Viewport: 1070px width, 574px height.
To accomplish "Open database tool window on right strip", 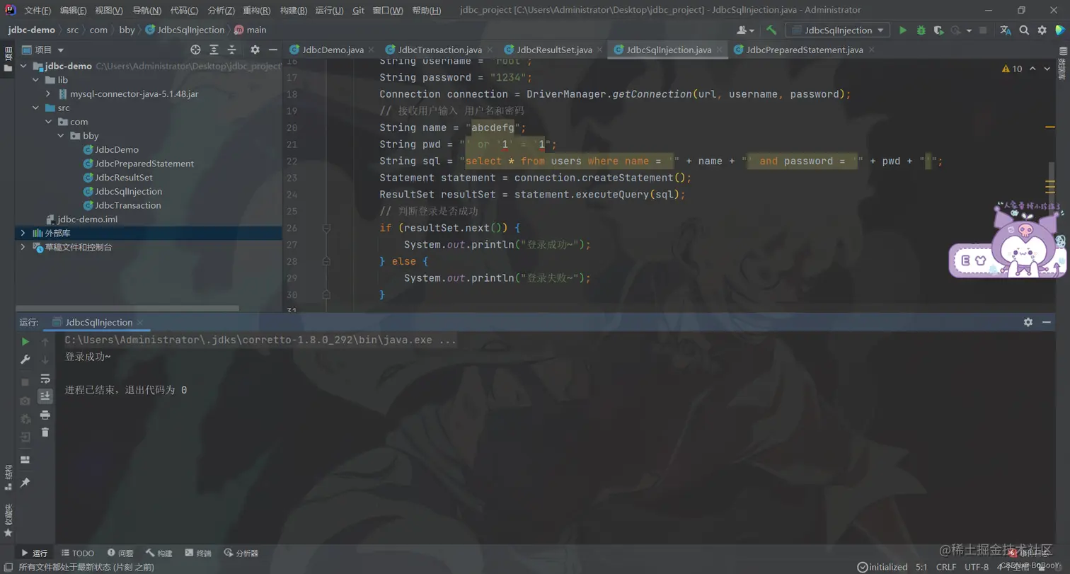I will click(1062, 63).
